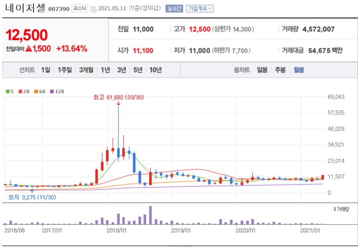358x247 pixels.
Task: Click the 전일 11,000 value
Action: click(x=143, y=29)
